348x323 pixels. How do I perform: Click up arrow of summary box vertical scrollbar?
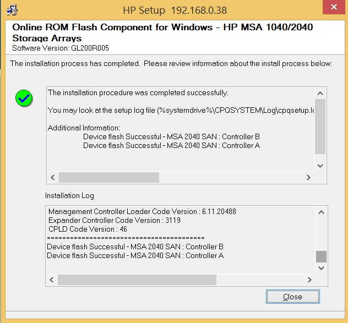pyautogui.click(x=320, y=94)
